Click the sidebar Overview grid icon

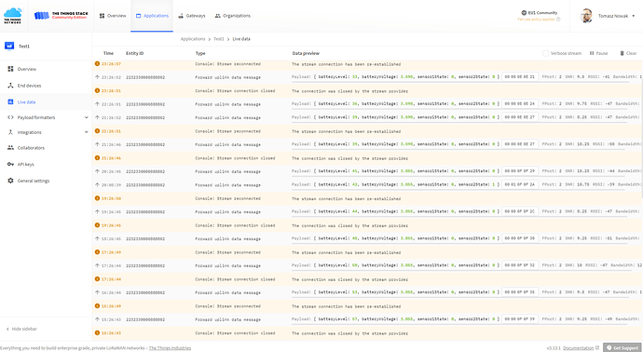10,69
